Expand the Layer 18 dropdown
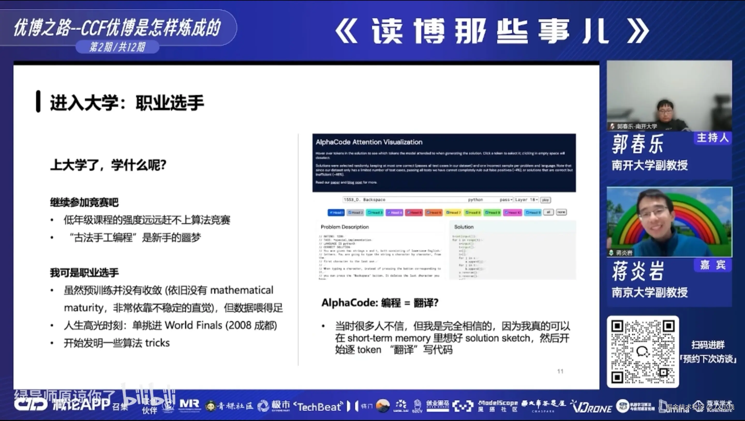The height and width of the screenshot is (421, 745). [x=526, y=200]
